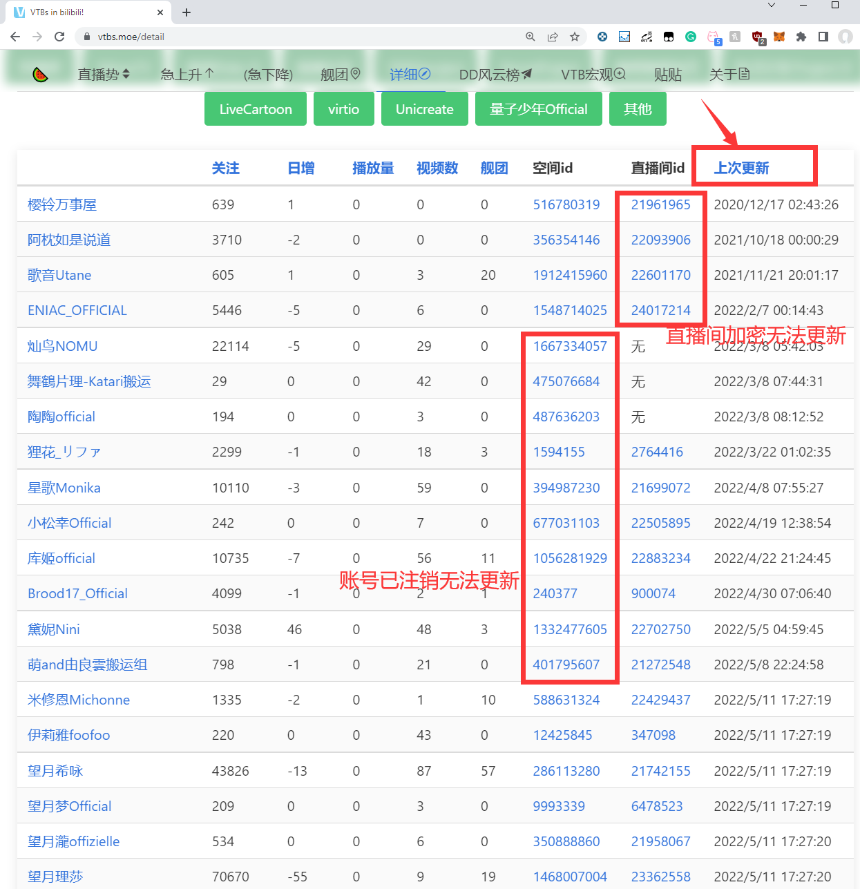Click the pink cat extension with badge 5
The width and height of the screenshot is (860, 889).
tap(714, 37)
